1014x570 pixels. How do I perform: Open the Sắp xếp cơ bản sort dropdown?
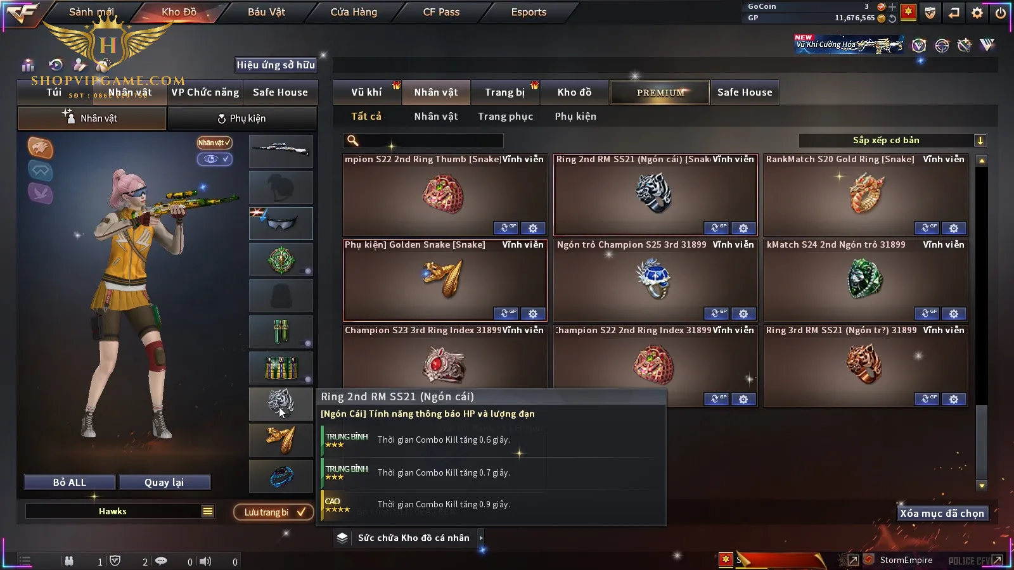[893, 141]
